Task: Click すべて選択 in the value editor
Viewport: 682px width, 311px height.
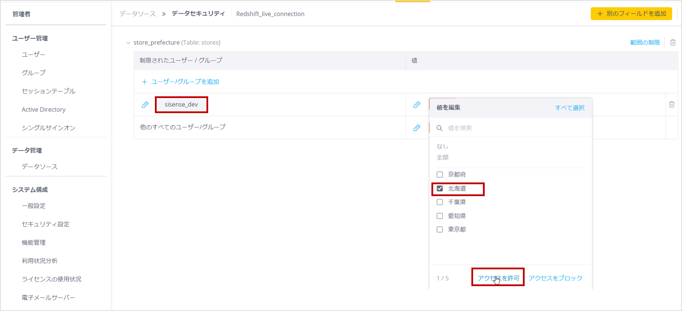Action: click(570, 108)
